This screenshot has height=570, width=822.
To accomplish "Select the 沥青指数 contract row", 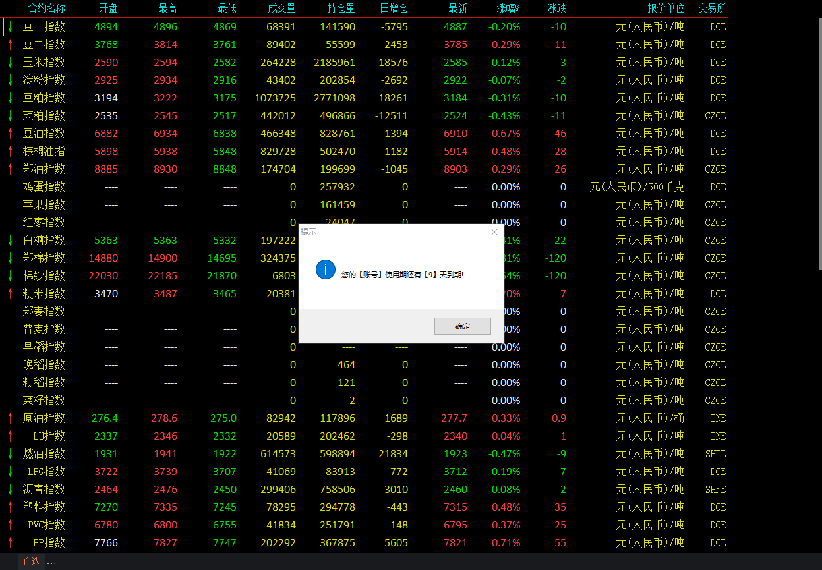I will (44, 490).
